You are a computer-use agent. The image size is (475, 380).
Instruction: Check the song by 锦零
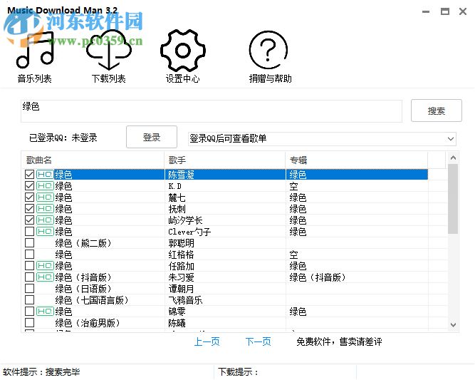tap(29, 312)
